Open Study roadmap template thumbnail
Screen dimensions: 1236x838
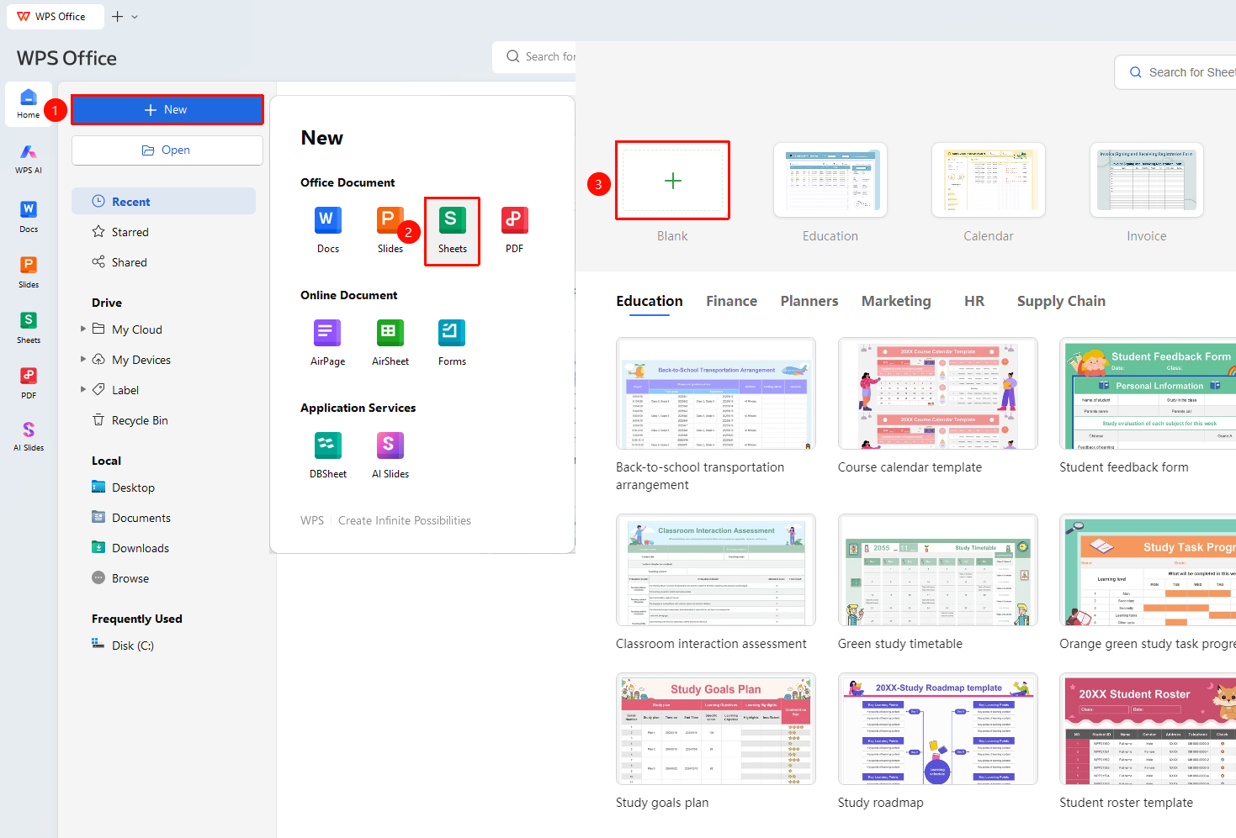(938, 729)
